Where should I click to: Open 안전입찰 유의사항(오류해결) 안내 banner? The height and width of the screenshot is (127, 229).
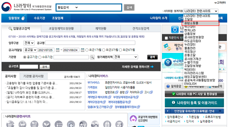click(x=194, y=111)
